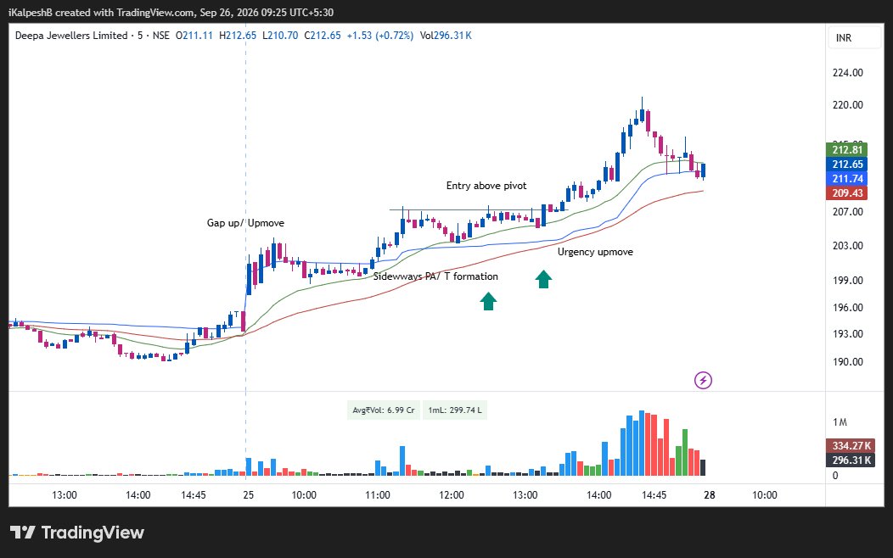Click the low value L210.70
This screenshot has width=893, height=558.
click(279, 36)
